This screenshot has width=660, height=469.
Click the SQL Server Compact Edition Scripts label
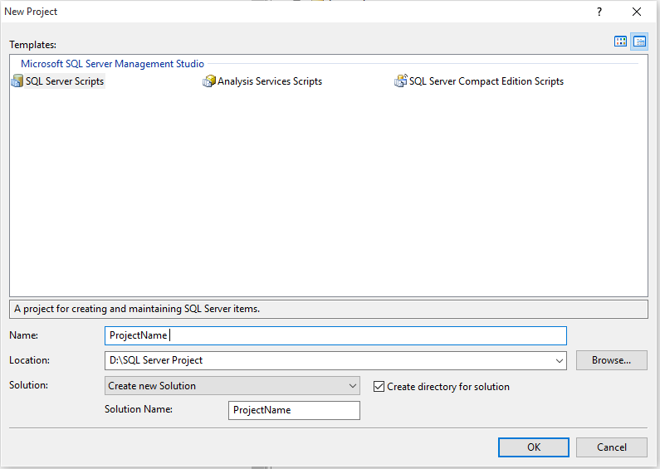point(486,81)
